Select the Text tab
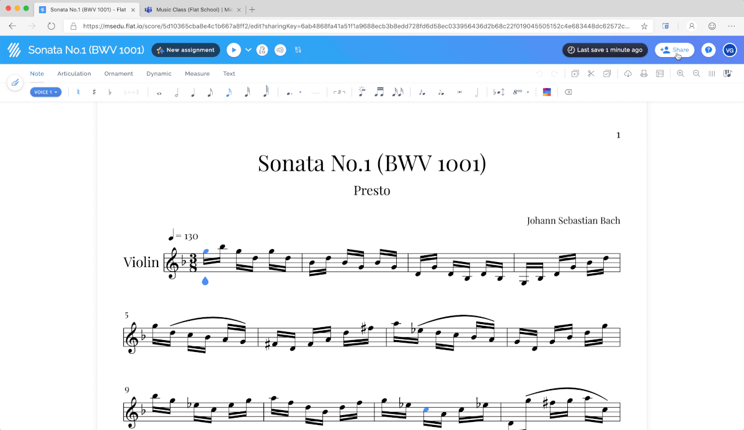 point(229,74)
